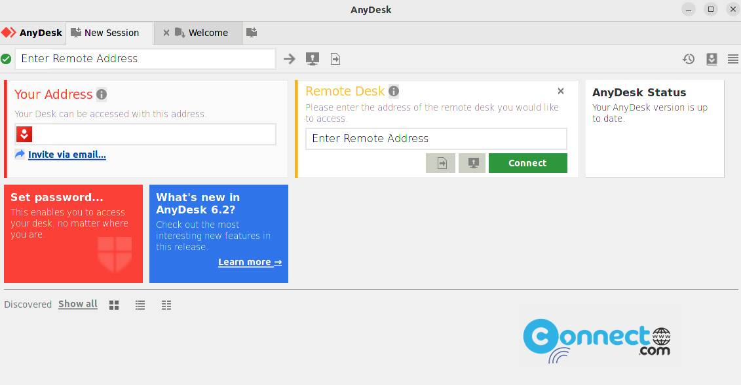Close the Remote Desk panel
This screenshot has width=741, height=385.
pyautogui.click(x=560, y=91)
